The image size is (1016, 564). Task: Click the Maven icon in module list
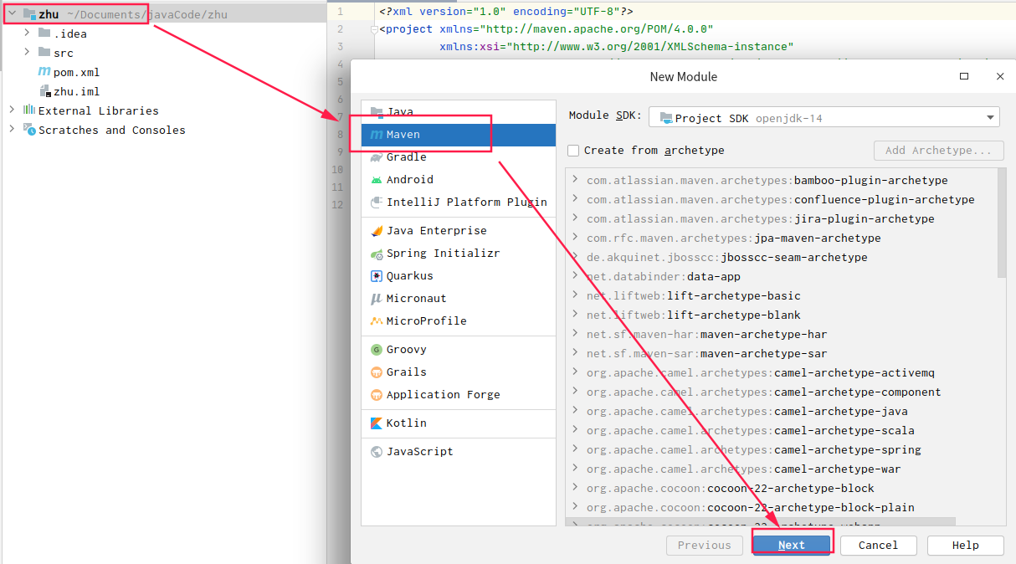pos(377,135)
